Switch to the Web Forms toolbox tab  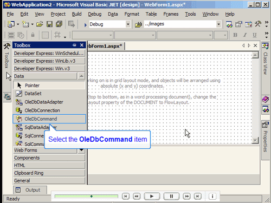click(45, 150)
